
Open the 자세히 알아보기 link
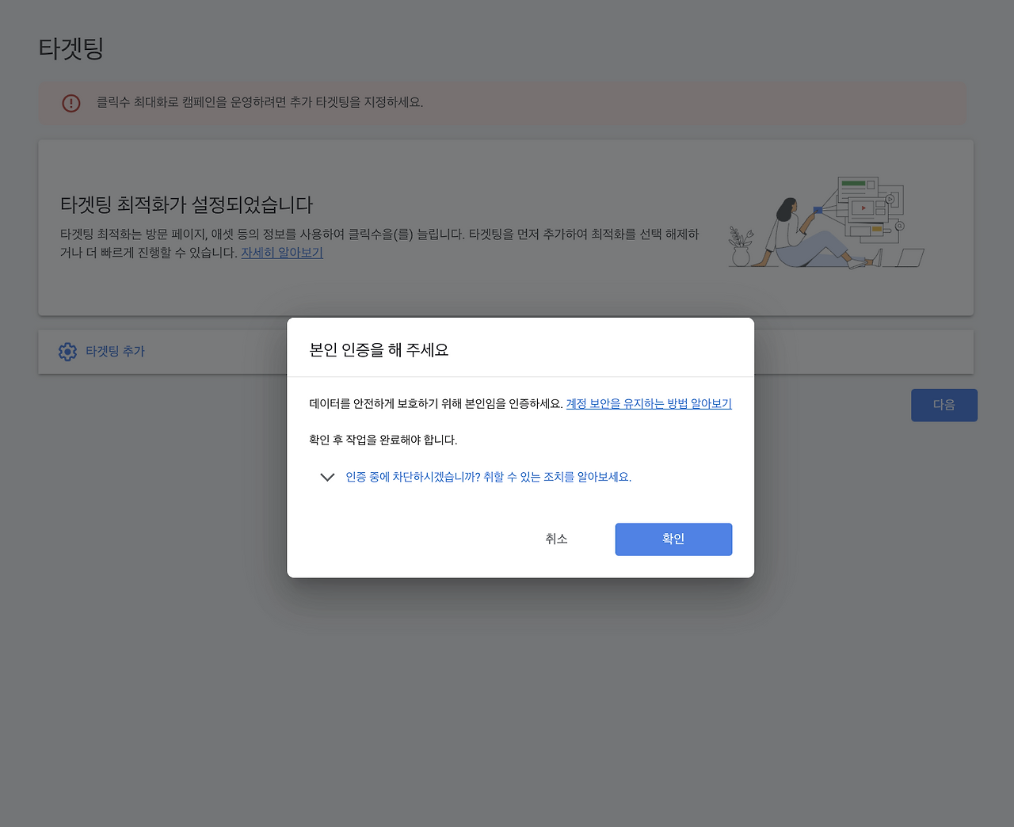coord(281,252)
